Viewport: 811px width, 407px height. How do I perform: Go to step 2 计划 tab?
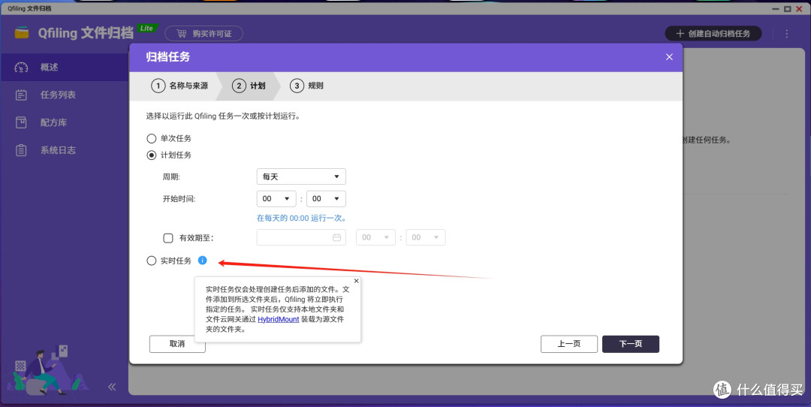coord(249,86)
